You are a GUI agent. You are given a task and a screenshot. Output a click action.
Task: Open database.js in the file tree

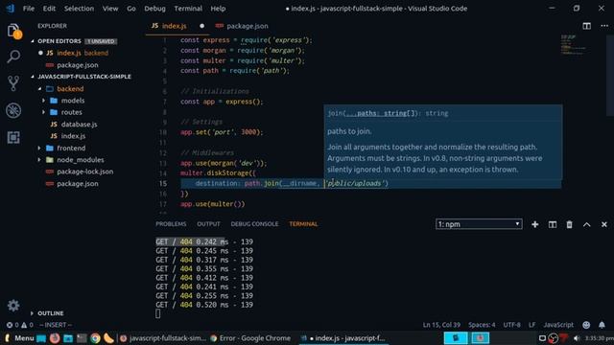(x=79, y=125)
